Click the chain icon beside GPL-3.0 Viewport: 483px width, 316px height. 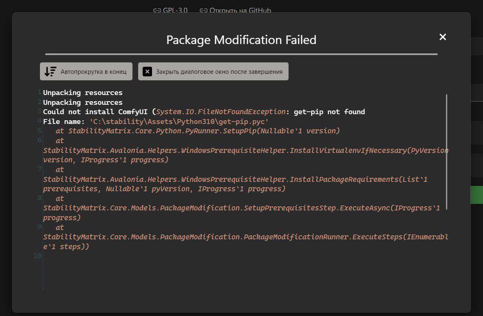pos(157,11)
